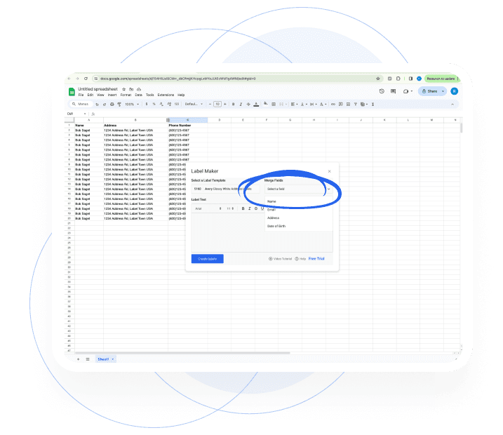Open the Arial font selector in Label Maker
503x435 pixels.
point(208,209)
